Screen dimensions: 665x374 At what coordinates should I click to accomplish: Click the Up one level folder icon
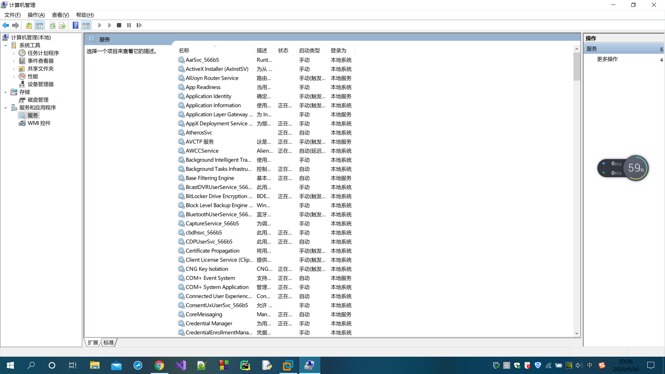pos(29,25)
